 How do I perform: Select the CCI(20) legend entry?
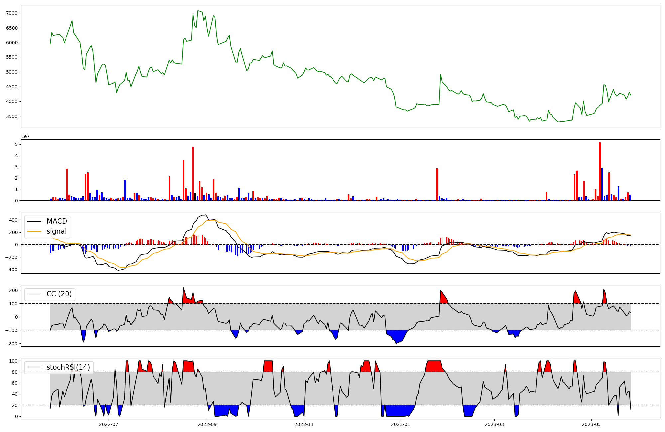click(59, 294)
